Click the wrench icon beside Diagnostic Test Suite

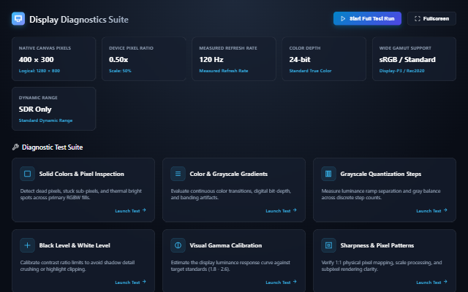pyautogui.click(x=15, y=147)
